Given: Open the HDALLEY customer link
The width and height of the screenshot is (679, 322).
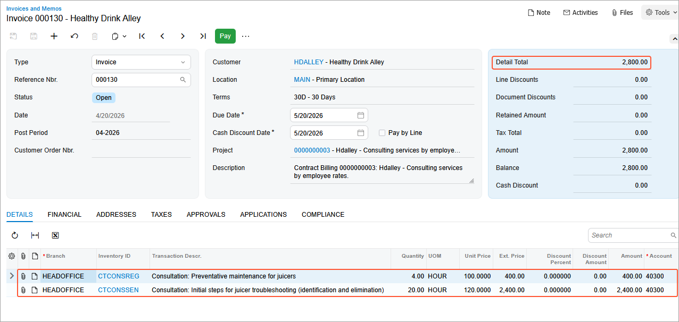Looking at the screenshot, I should (x=309, y=62).
